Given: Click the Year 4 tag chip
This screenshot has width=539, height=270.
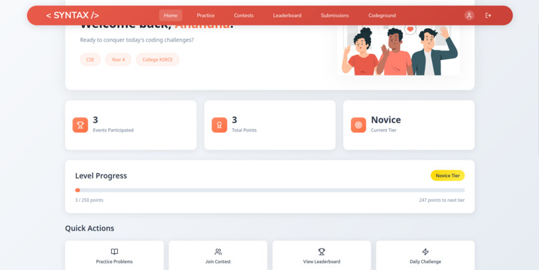Looking at the screenshot, I should pyautogui.click(x=118, y=59).
